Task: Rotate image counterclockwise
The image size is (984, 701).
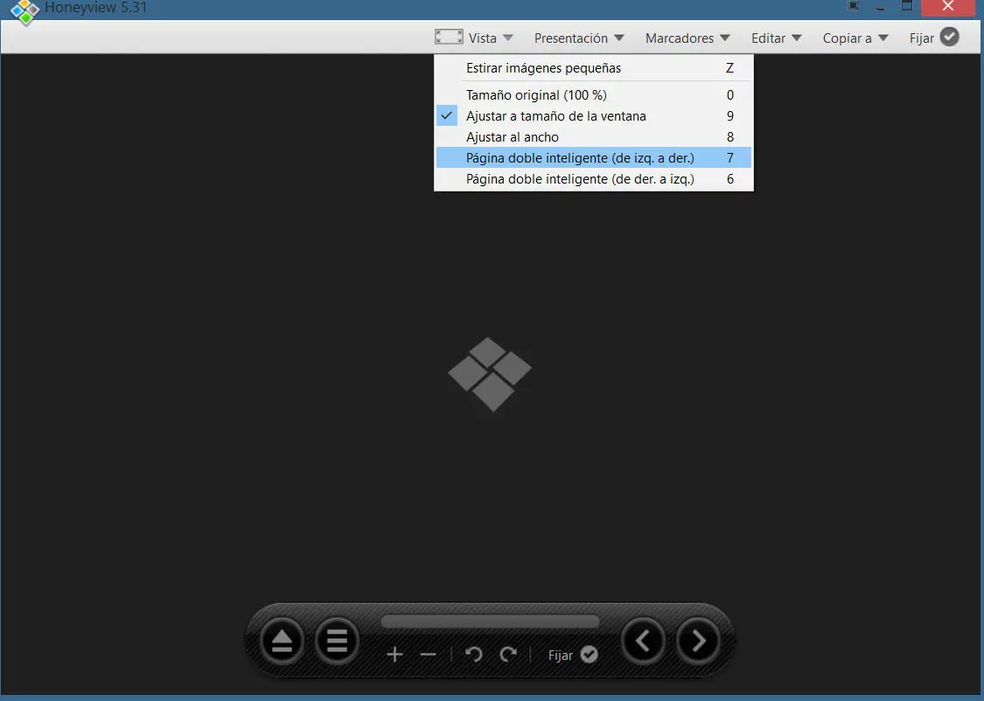Action: (474, 655)
